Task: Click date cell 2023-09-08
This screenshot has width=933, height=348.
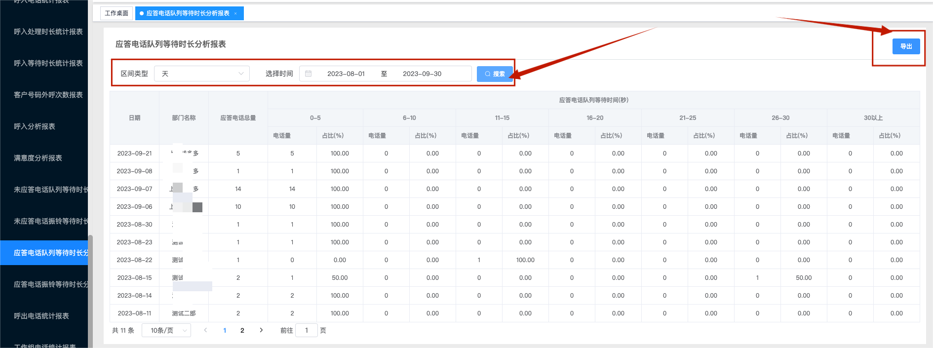Action: pos(135,171)
